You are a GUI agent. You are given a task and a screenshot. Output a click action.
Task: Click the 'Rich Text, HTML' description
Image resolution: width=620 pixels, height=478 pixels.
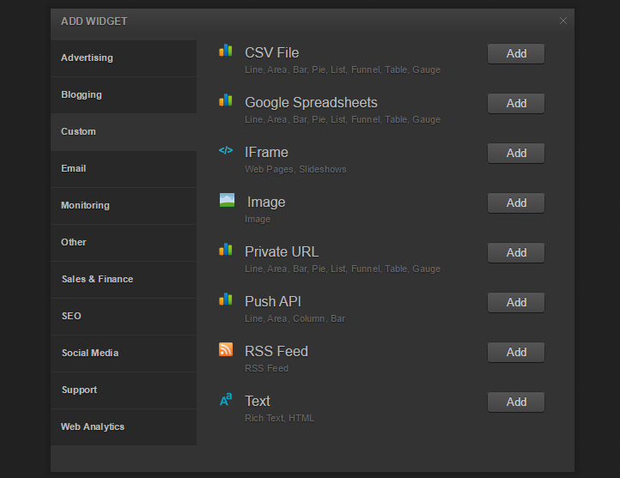[279, 418]
